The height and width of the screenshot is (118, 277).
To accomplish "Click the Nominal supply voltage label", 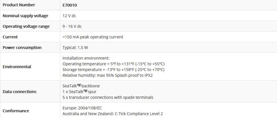I will click(x=25, y=16).
